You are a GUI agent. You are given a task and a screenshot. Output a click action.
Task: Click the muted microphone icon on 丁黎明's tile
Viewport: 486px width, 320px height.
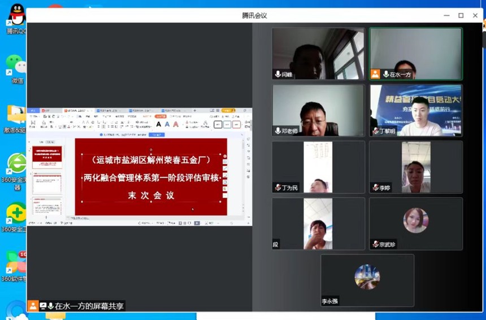(376, 131)
